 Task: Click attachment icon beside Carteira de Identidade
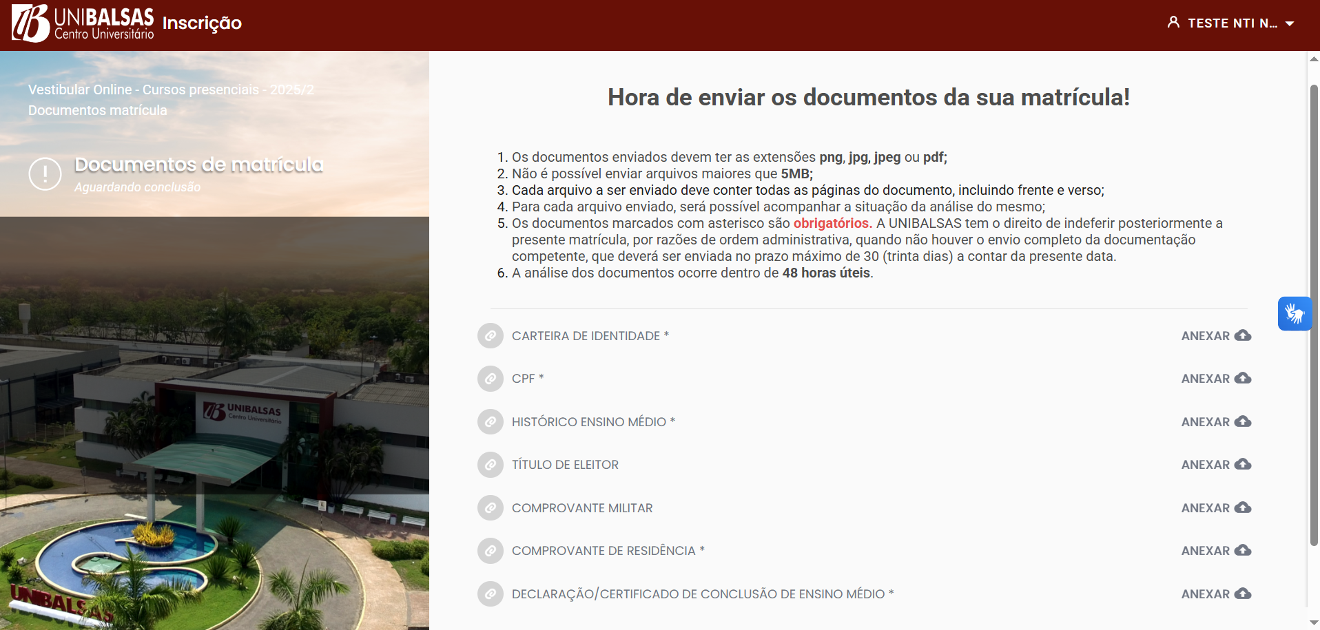point(491,336)
